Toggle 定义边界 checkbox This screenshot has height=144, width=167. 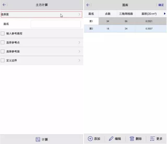(3, 60)
